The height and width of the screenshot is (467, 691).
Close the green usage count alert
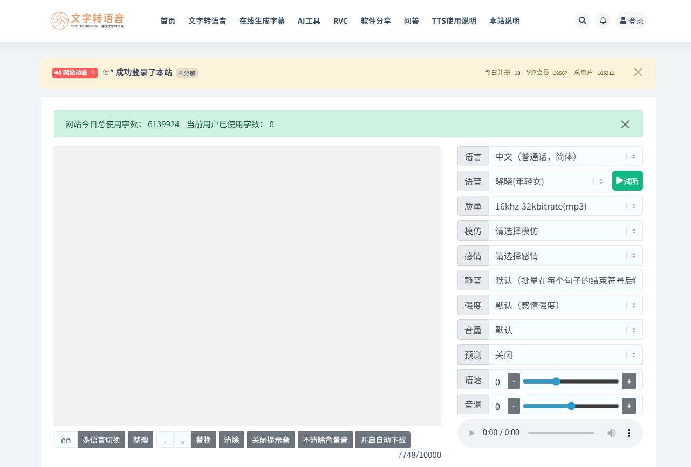point(625,124)
